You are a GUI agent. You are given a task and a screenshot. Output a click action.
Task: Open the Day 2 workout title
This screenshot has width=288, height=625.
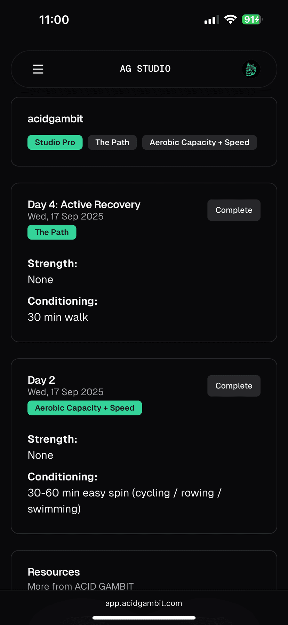pos(41,380)
